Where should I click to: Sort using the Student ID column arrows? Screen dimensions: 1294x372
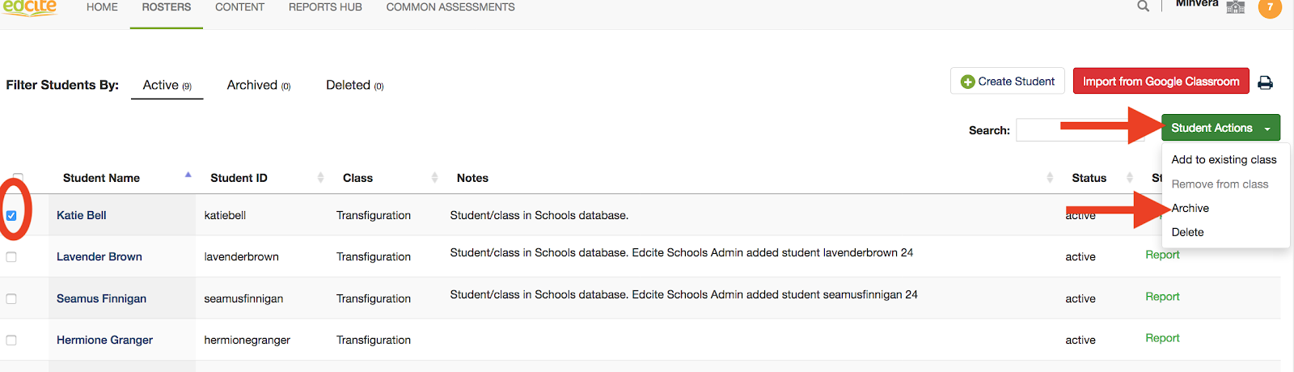click(x=320, y=178)
